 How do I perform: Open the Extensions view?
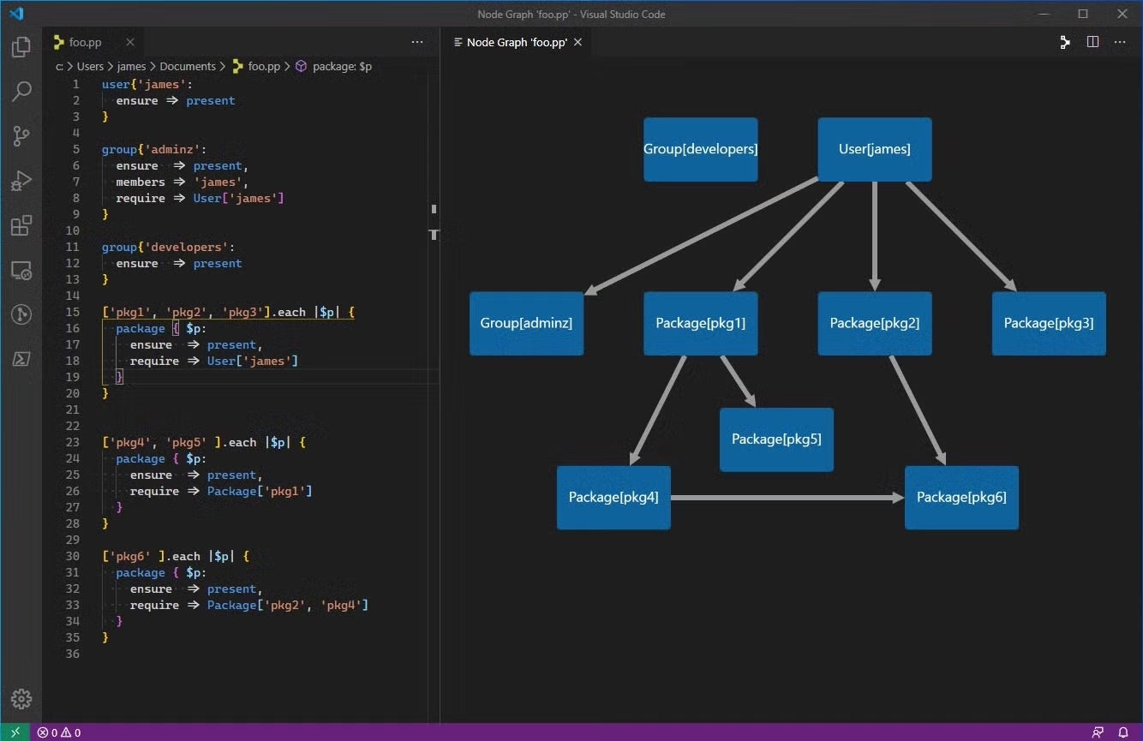(21, 226)
